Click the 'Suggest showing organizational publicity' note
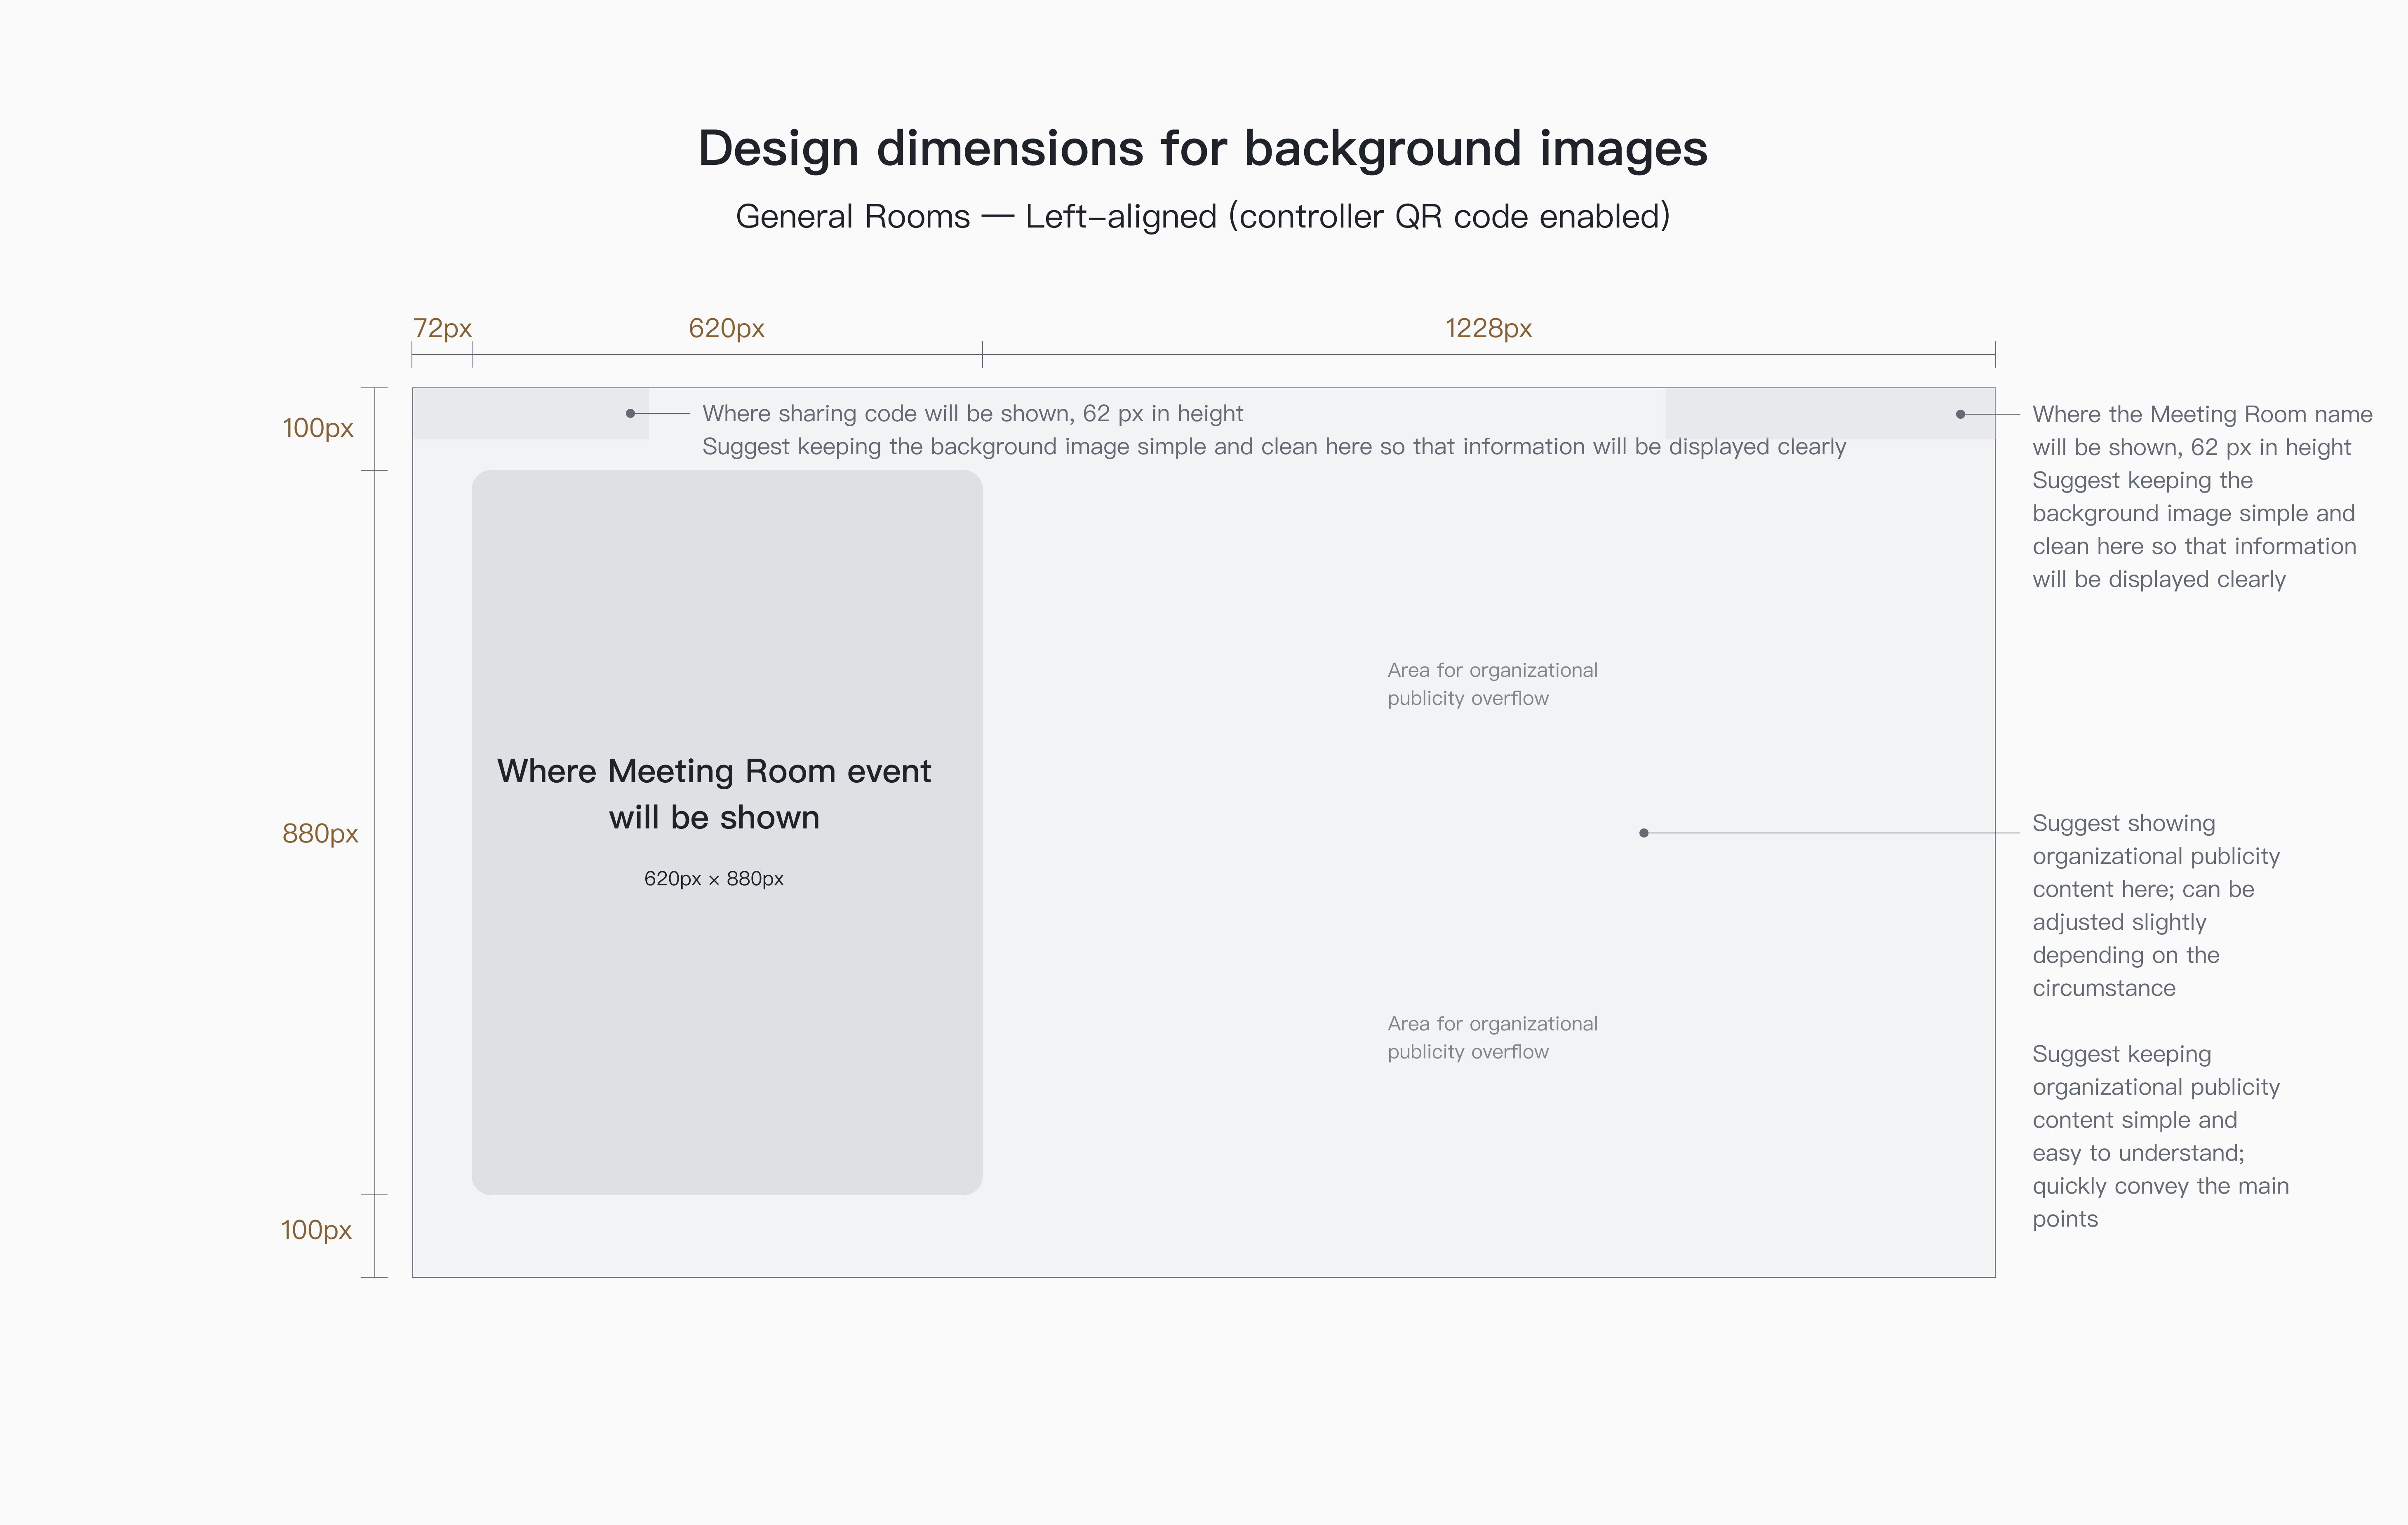This screenshot has height=1525, width=2408. [x=2156, y=906]
